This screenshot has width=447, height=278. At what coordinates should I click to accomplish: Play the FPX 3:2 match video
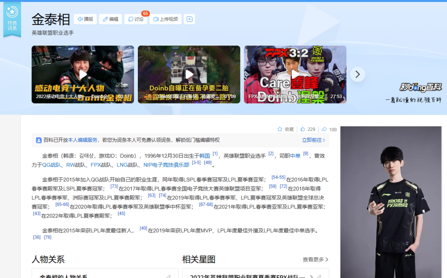(295, 75)
